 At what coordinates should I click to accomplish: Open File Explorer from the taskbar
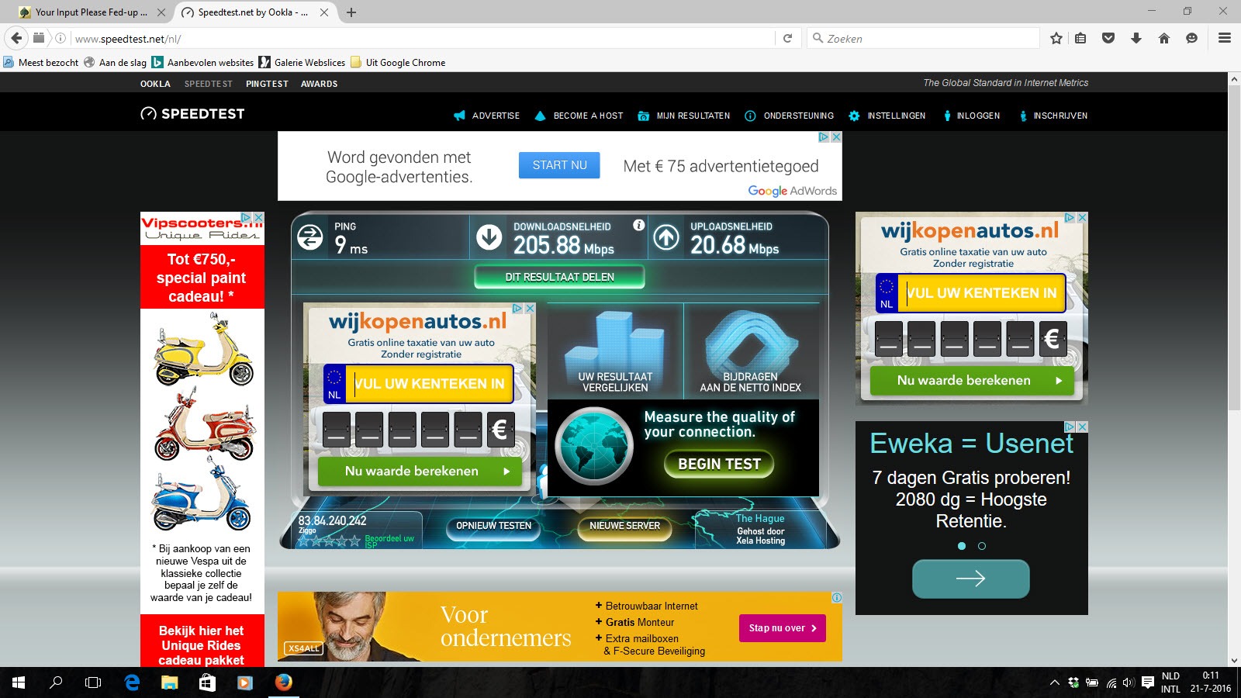click(x=169, y=682)
